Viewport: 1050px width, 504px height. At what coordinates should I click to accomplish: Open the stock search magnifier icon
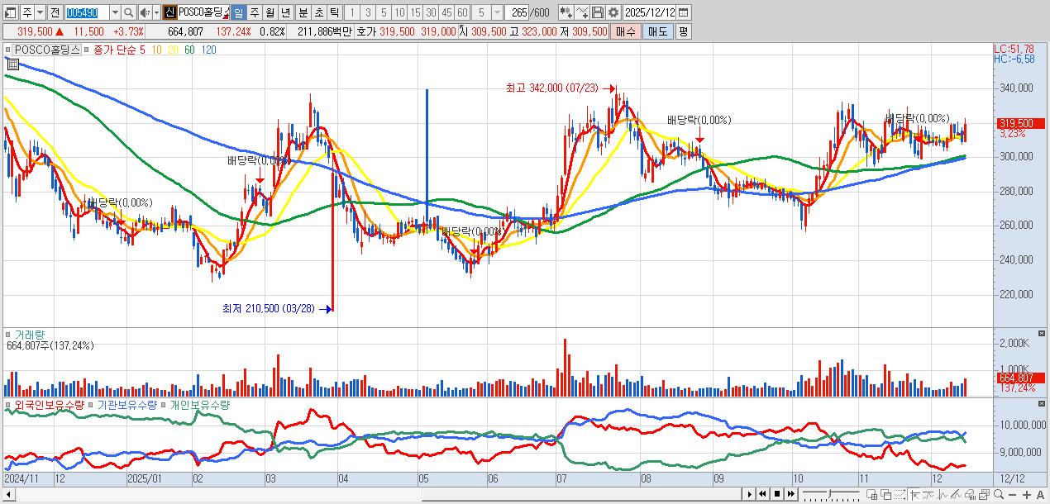pos(128,12)
